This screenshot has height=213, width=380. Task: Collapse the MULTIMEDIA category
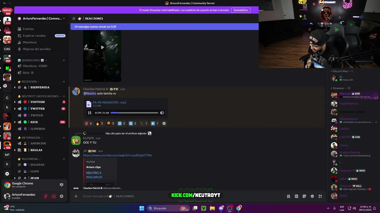point(29,159)
